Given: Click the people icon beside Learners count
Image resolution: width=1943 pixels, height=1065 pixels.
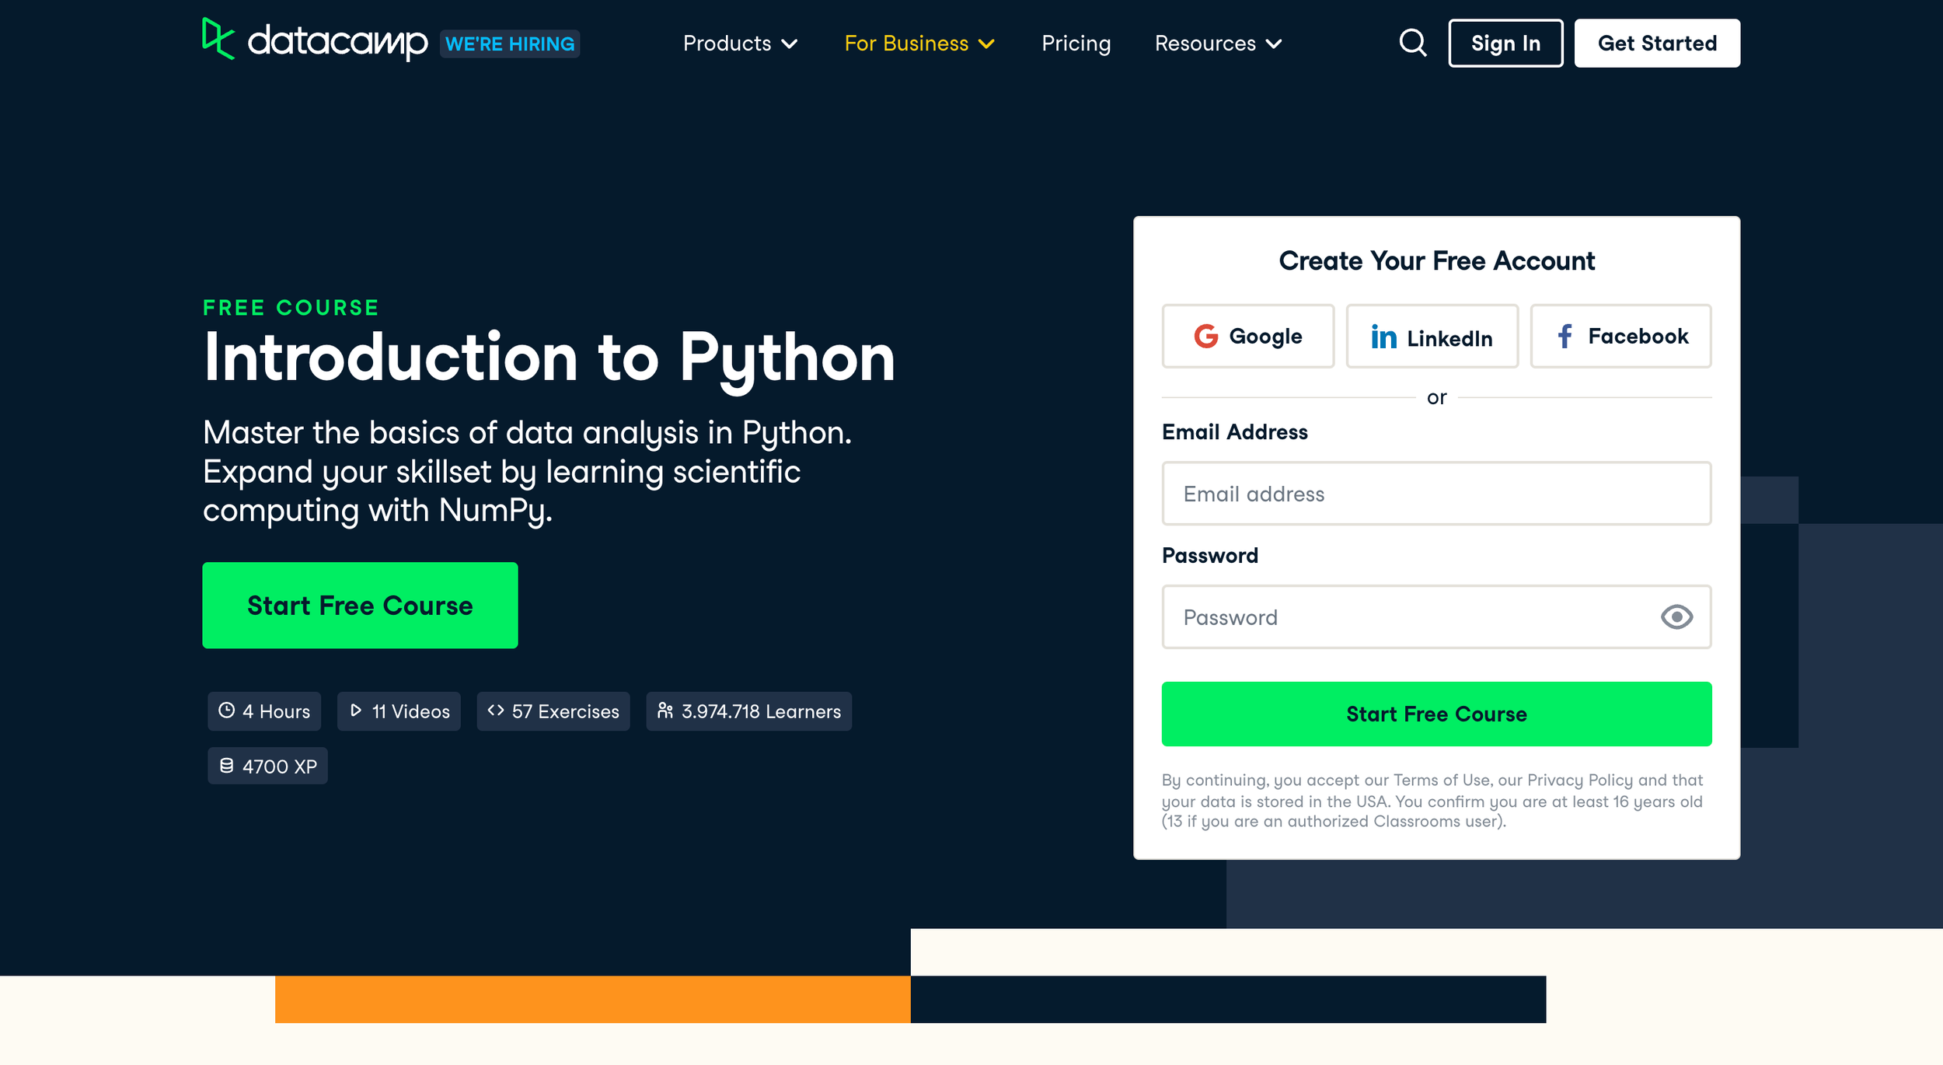Looking at the screenshot, I should 665,711.
